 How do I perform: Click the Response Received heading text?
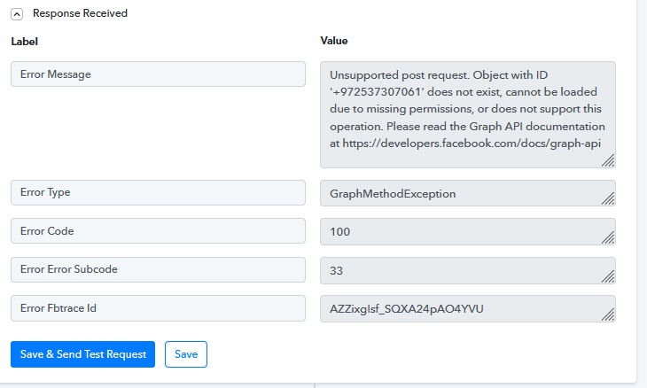[x=80, y=13]
